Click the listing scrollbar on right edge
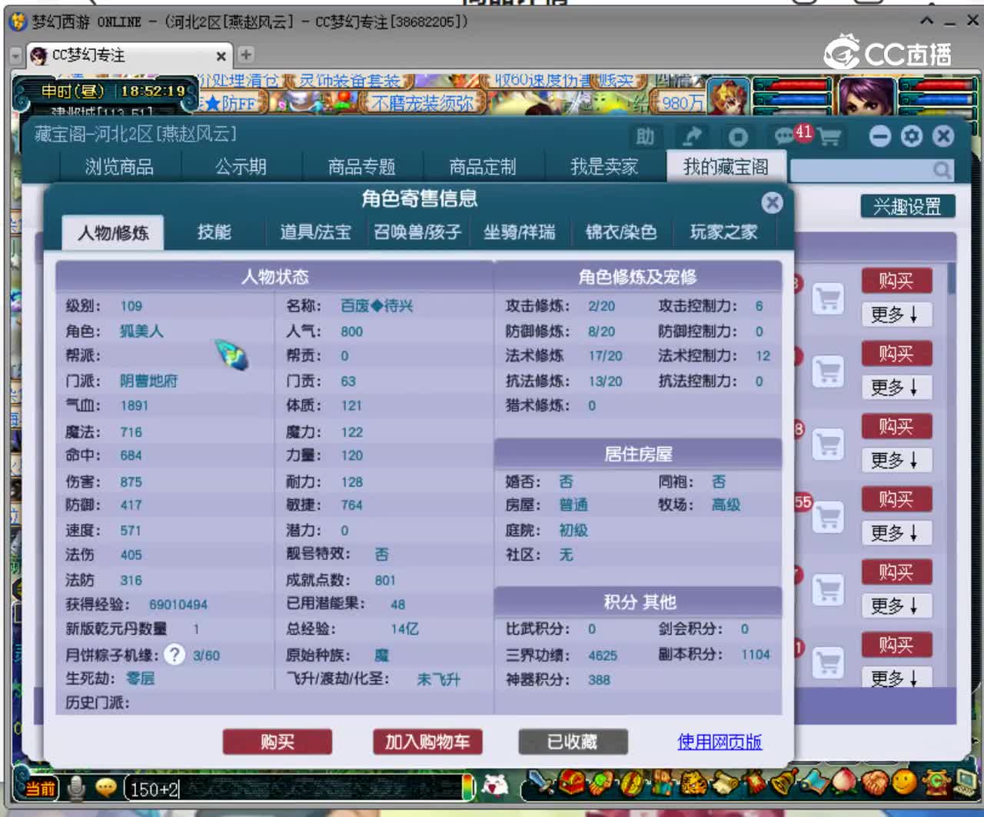The image size is (984, 817). [952, 278]
